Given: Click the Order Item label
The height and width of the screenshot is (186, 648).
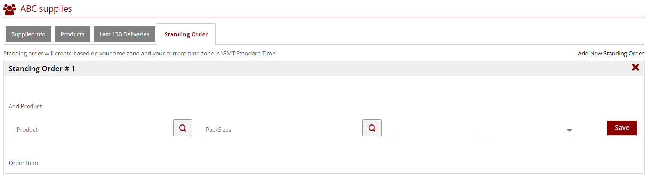Looking at the screenshot, I should (x=23, y=163).
